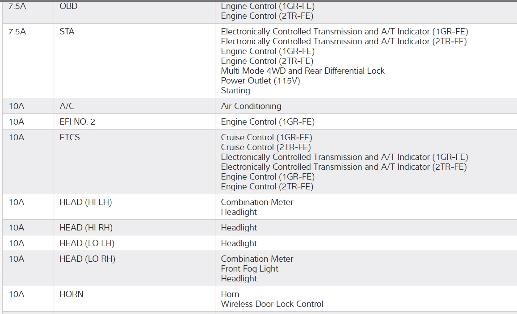The width and height of the screenshot is (517, 314).
Task: Select the HEAD (LO LH) fuse label
Action: pyautogui.click(x=87, y=243)
